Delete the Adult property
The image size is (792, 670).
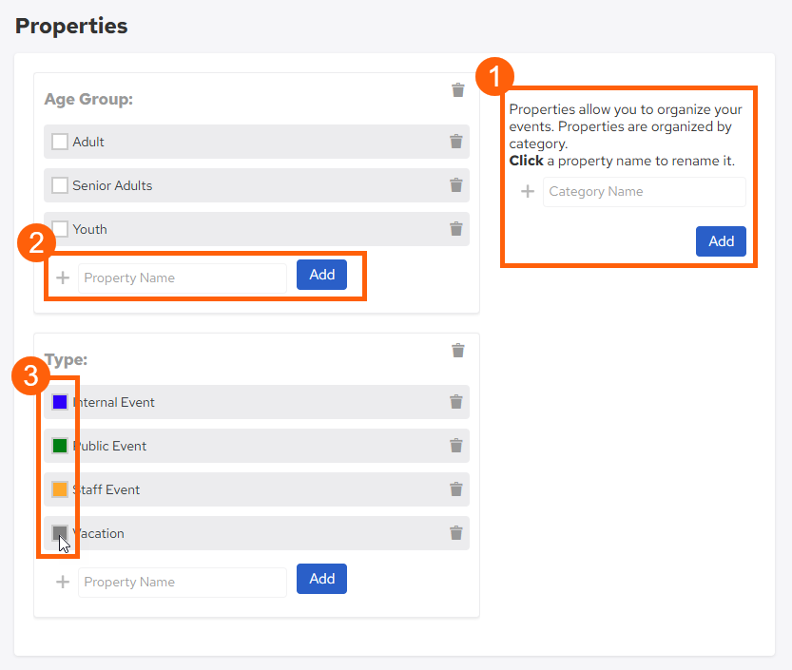click(x=456, y=142)
